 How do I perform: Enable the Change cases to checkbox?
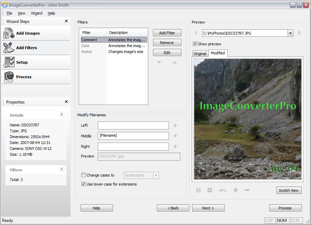84,175
